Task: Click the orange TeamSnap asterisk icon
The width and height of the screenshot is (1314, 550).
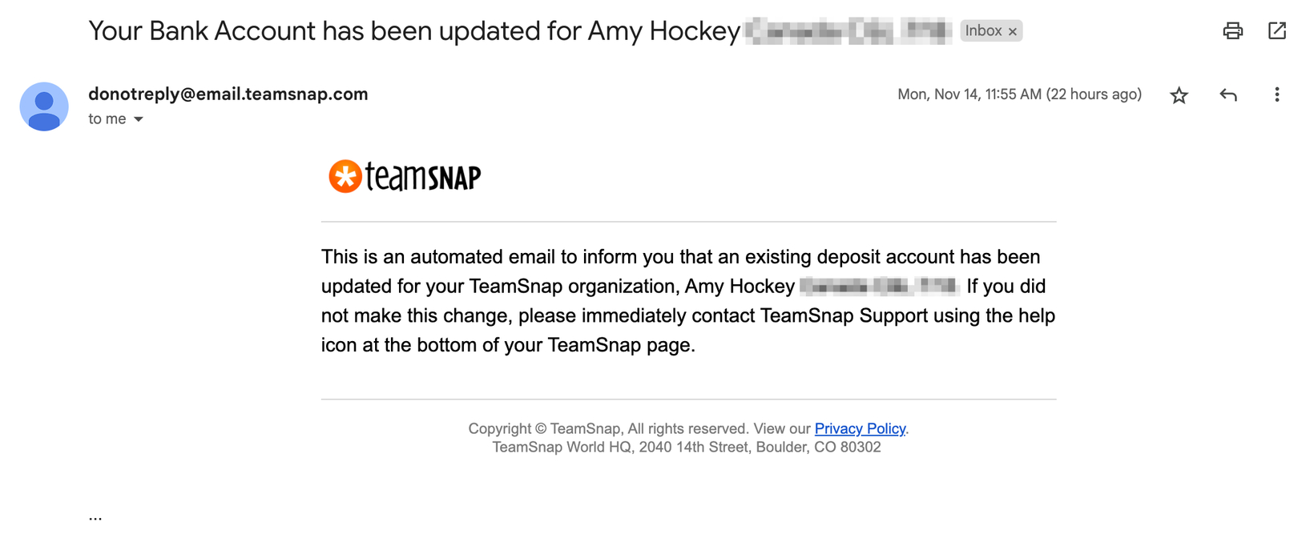Action: [x=345, y=176]
